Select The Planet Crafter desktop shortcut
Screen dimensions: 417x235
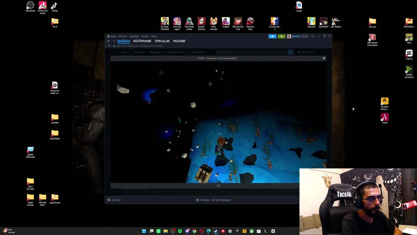click(189, 24)
